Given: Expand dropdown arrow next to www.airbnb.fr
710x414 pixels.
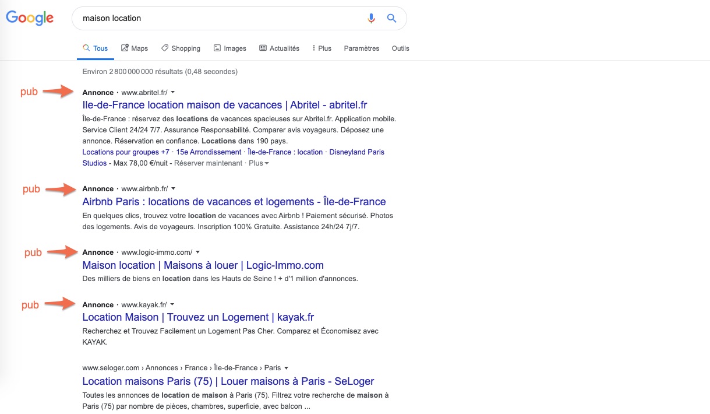Looking at the screenshot, I should click(174, 189).
